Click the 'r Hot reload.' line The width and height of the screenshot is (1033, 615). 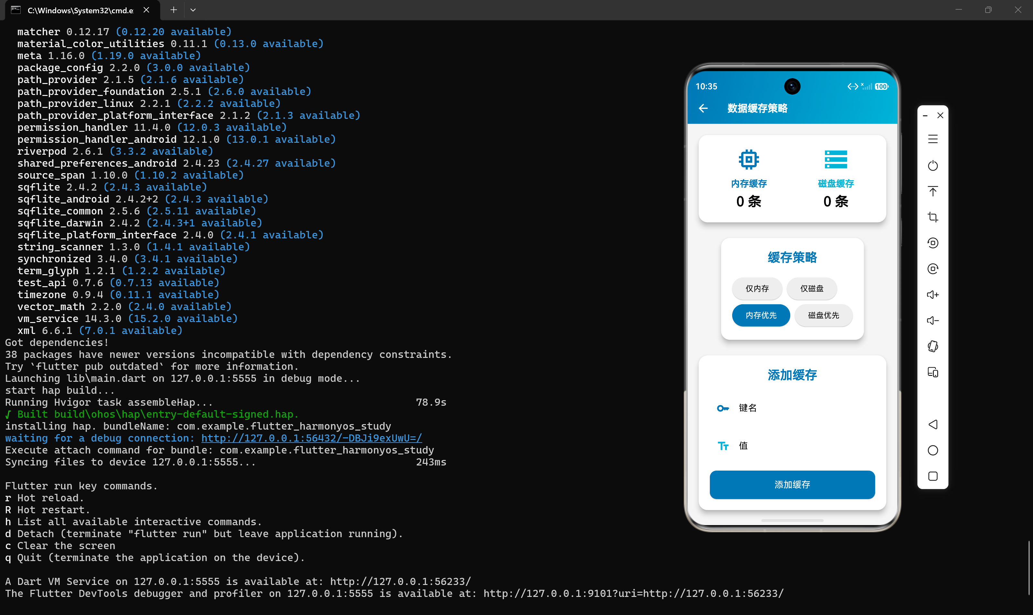[x=45, y=498]
